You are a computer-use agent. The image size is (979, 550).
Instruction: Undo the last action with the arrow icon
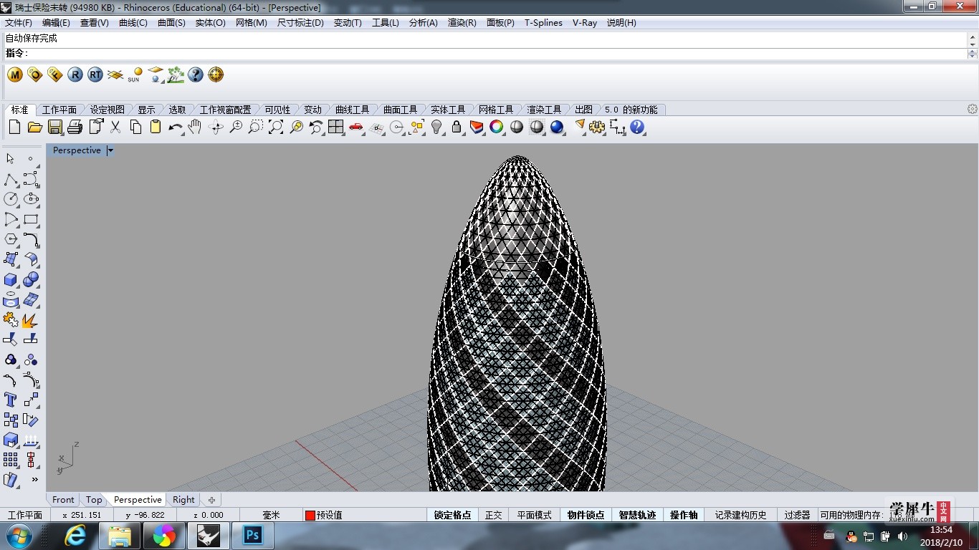coord(176,127)
